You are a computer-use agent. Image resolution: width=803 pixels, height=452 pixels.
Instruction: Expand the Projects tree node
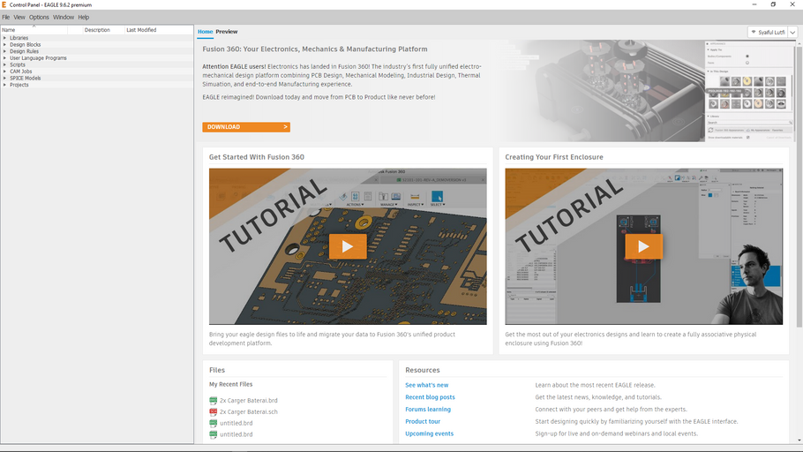coord(4,85)
